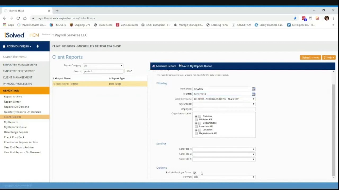Image resolution: width=339 pixels, height=190 pixels.
Task: Select the Periodic Payroll Register report row
Action: pyautogui.click(x=100, y=84)
